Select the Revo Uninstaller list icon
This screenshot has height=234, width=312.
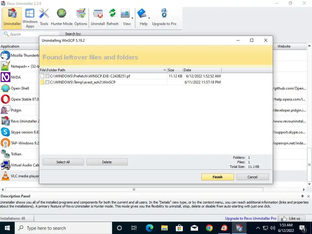(5, 121)
